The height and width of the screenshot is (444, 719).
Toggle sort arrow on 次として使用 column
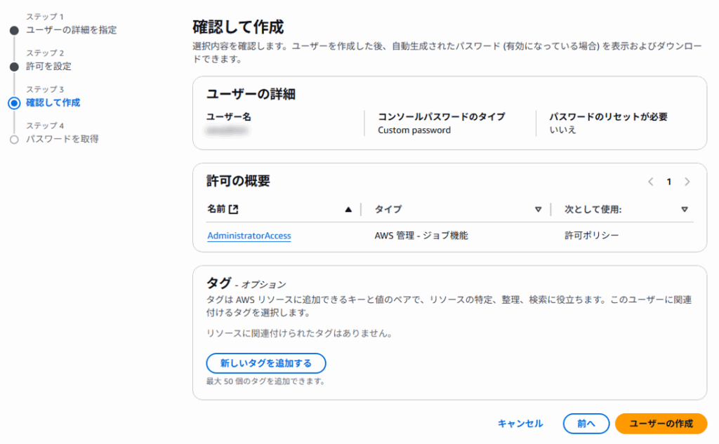(x=685, y=209)
